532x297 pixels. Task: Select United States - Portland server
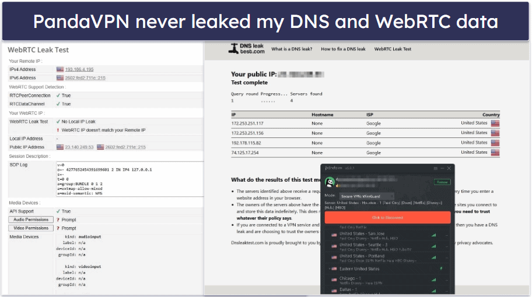387,258
